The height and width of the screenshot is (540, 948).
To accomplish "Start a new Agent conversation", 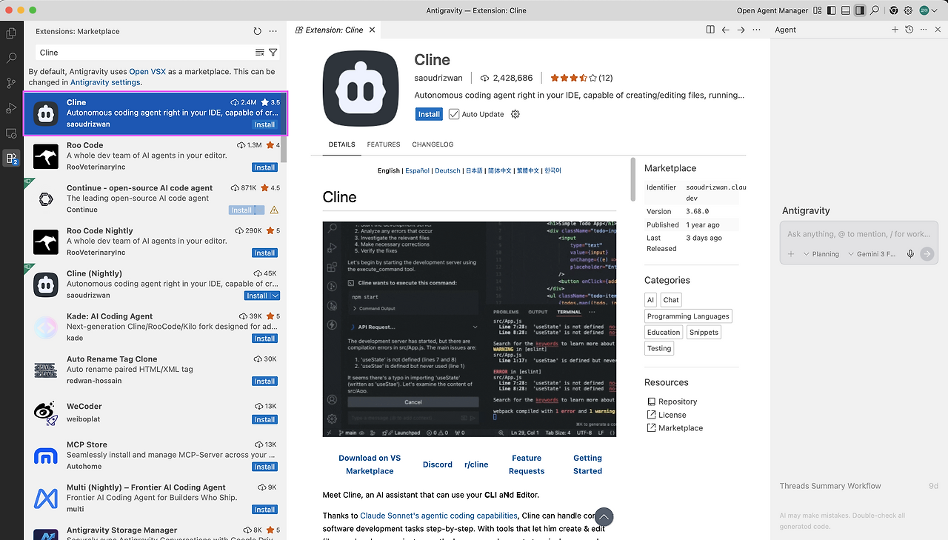I will pyautogui.click(x=895, y=30).
